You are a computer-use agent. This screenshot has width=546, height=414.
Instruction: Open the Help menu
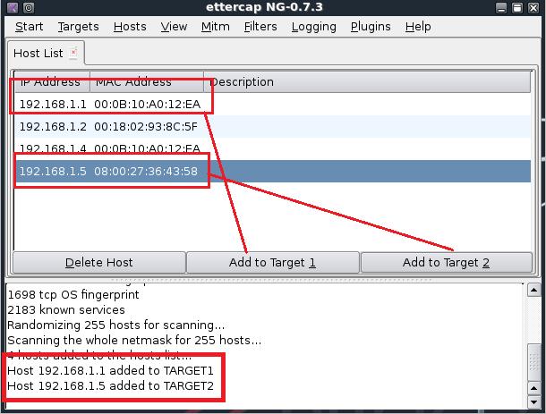click(x=418, y=27)
